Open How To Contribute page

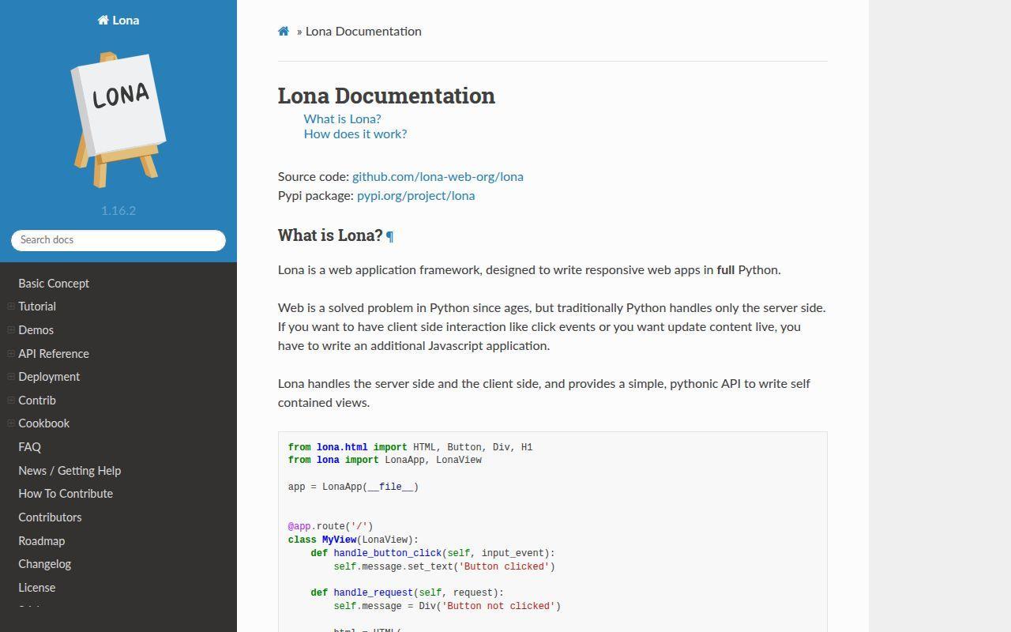tap(66, 494)
